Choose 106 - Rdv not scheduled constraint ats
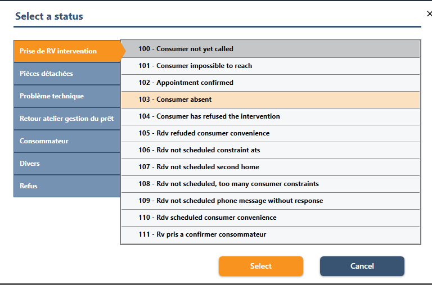432x285 pixels. pyautogui.click(x=270, y=150)
